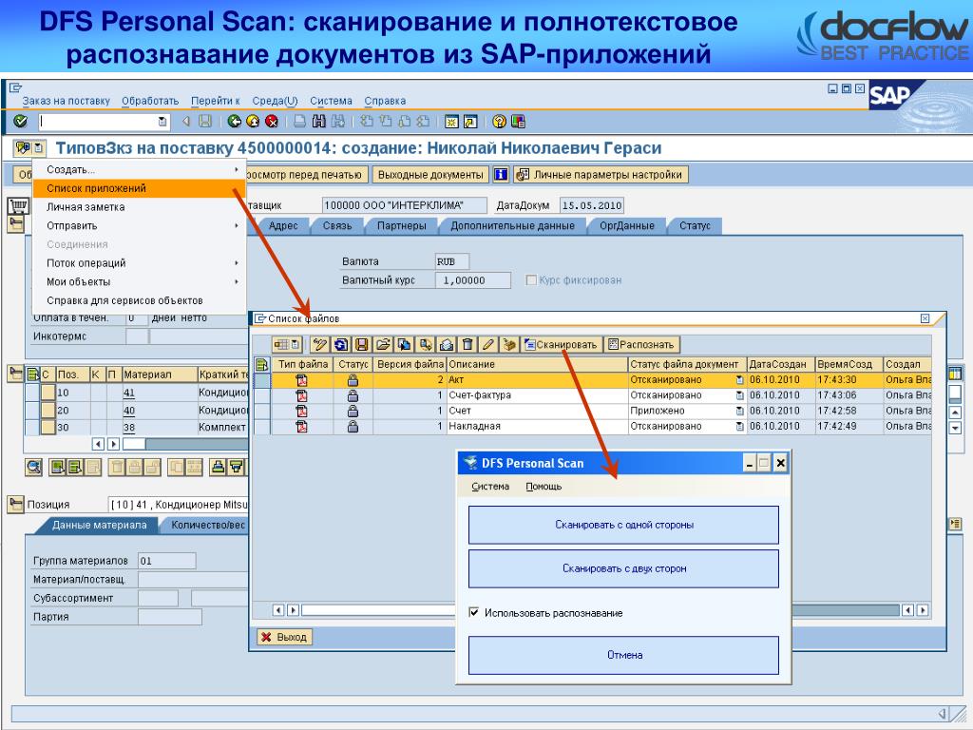
Task: Open the Обработать menu
Action: click(x=150, y=101)
